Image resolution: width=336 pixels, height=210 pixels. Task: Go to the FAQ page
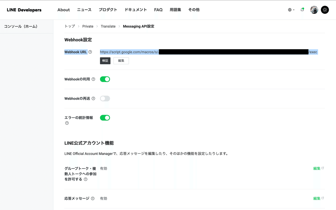pos(158,10)
